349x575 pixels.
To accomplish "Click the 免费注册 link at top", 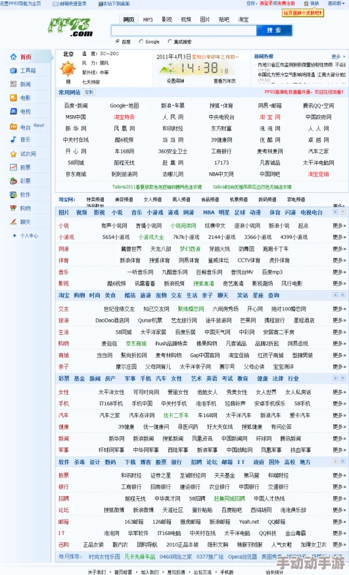I will (x=285, y=3).
